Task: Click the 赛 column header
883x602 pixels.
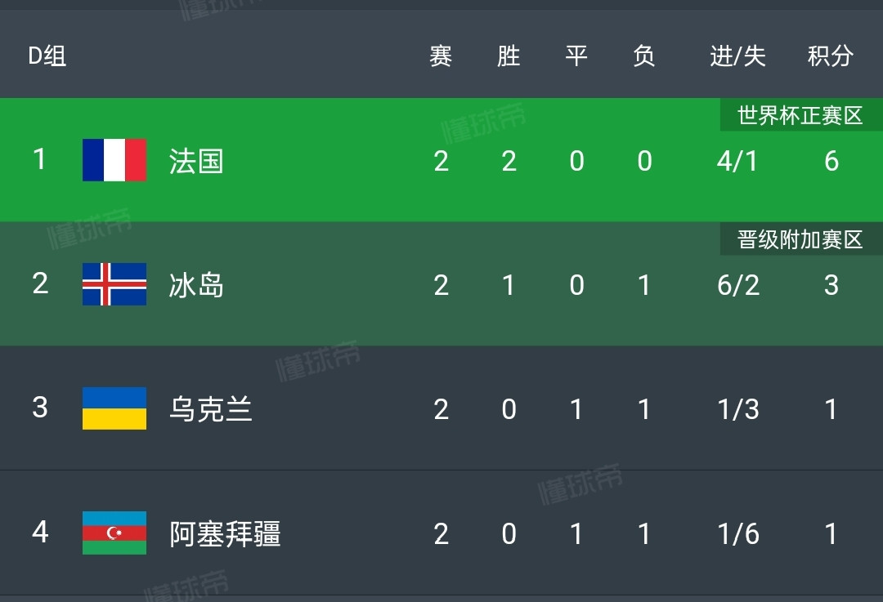Action: pos(441,56)
